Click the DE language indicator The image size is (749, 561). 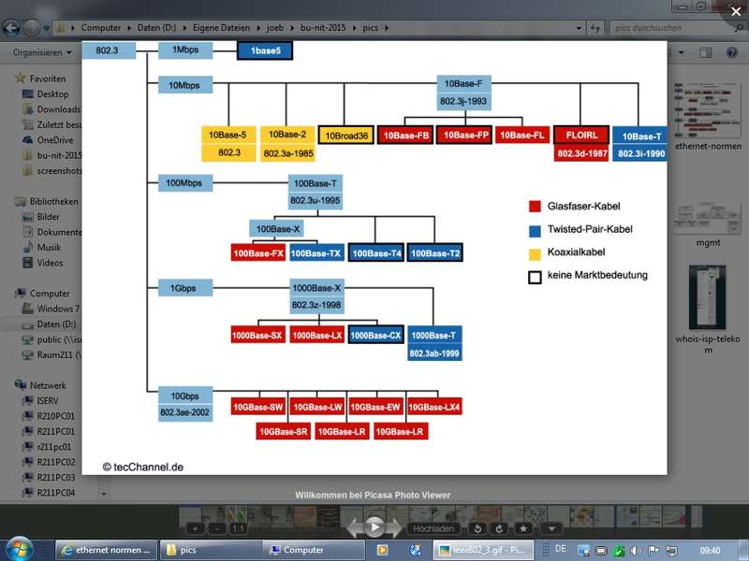pos(560,549)
